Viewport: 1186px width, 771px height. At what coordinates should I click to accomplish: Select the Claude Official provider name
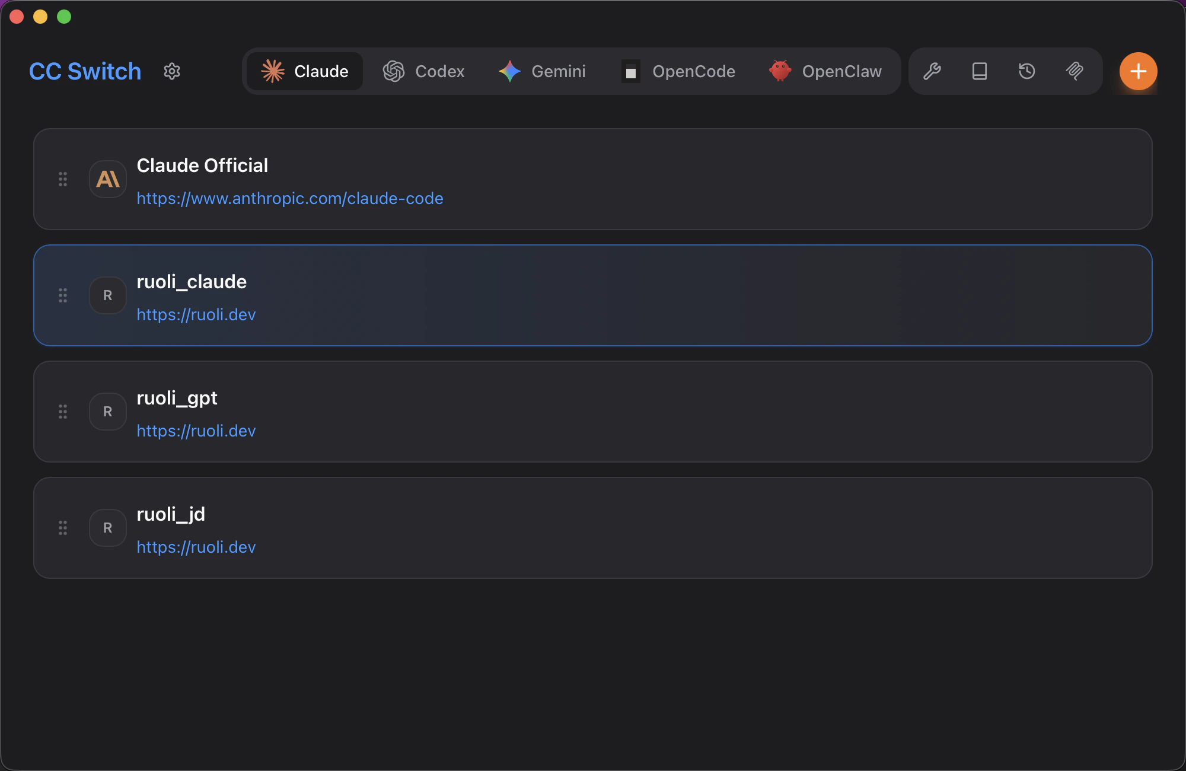[x=202, y=165]
